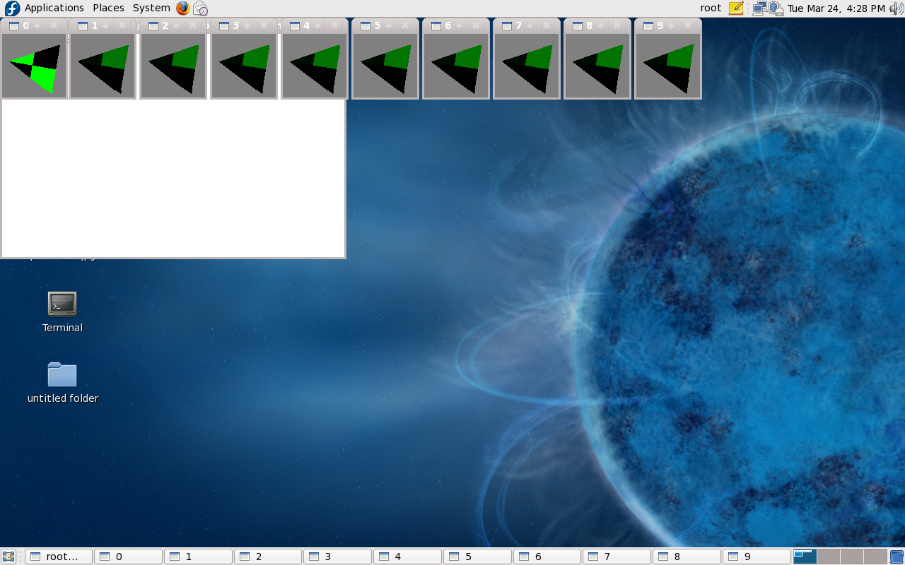905x565 pixels.
Task: Select the root… window taskbar button
Action: (59, 557)
